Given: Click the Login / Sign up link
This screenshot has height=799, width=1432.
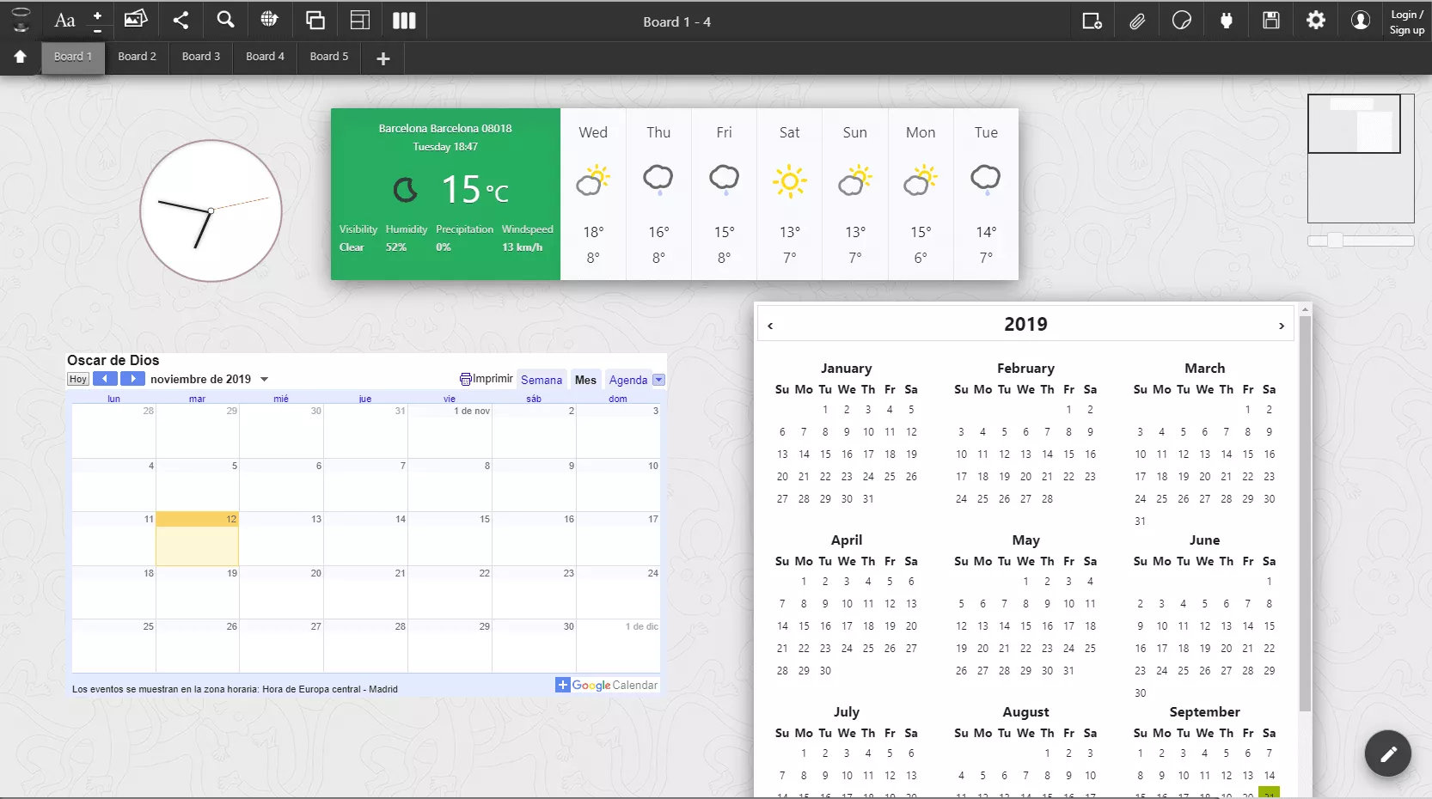Looking at the screenshot, I should 1406,21.
